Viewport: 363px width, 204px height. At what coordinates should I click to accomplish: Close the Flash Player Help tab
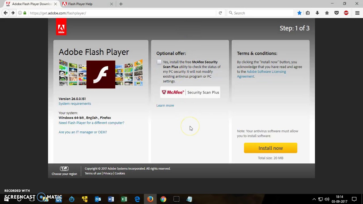111,4
